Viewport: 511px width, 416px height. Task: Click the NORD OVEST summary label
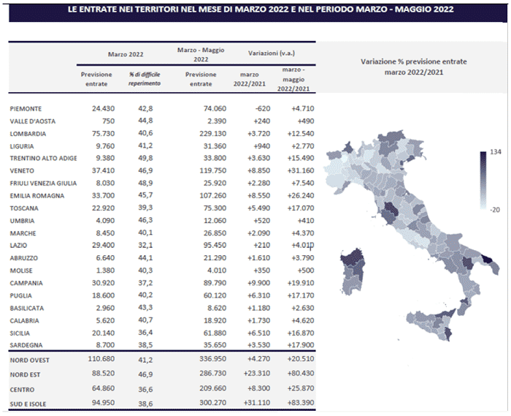30,360
